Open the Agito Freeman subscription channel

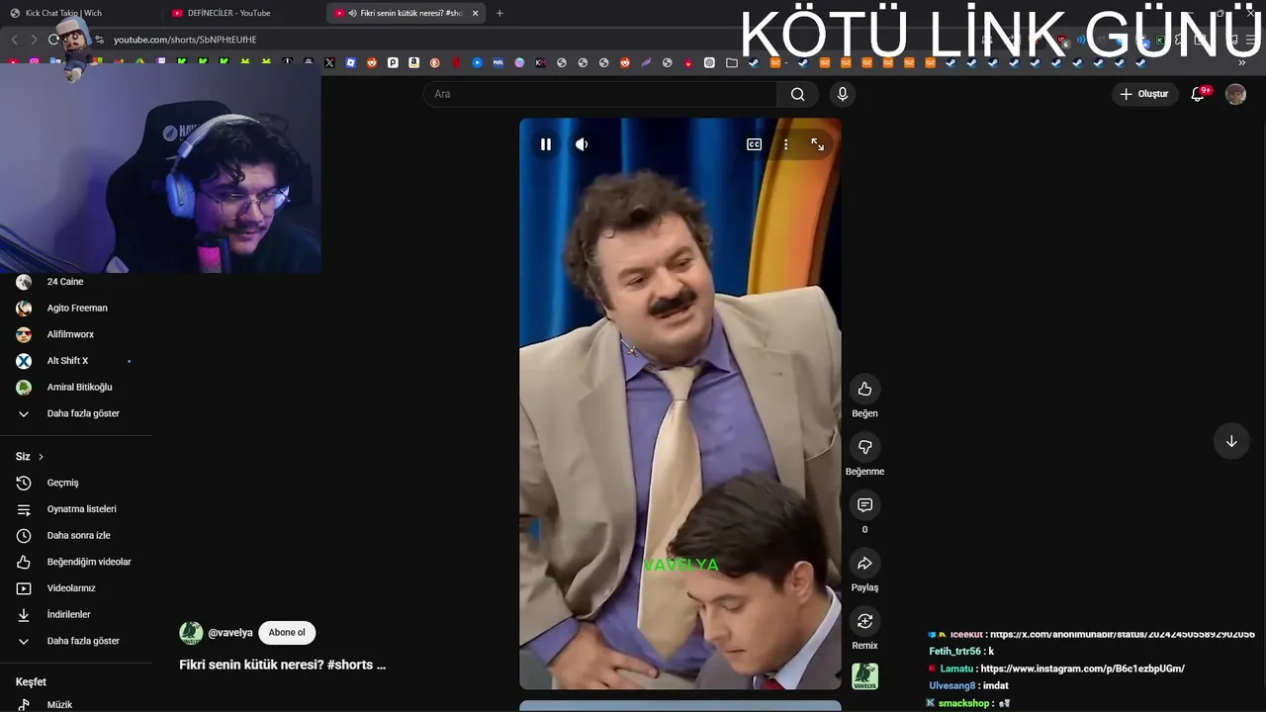75,308
